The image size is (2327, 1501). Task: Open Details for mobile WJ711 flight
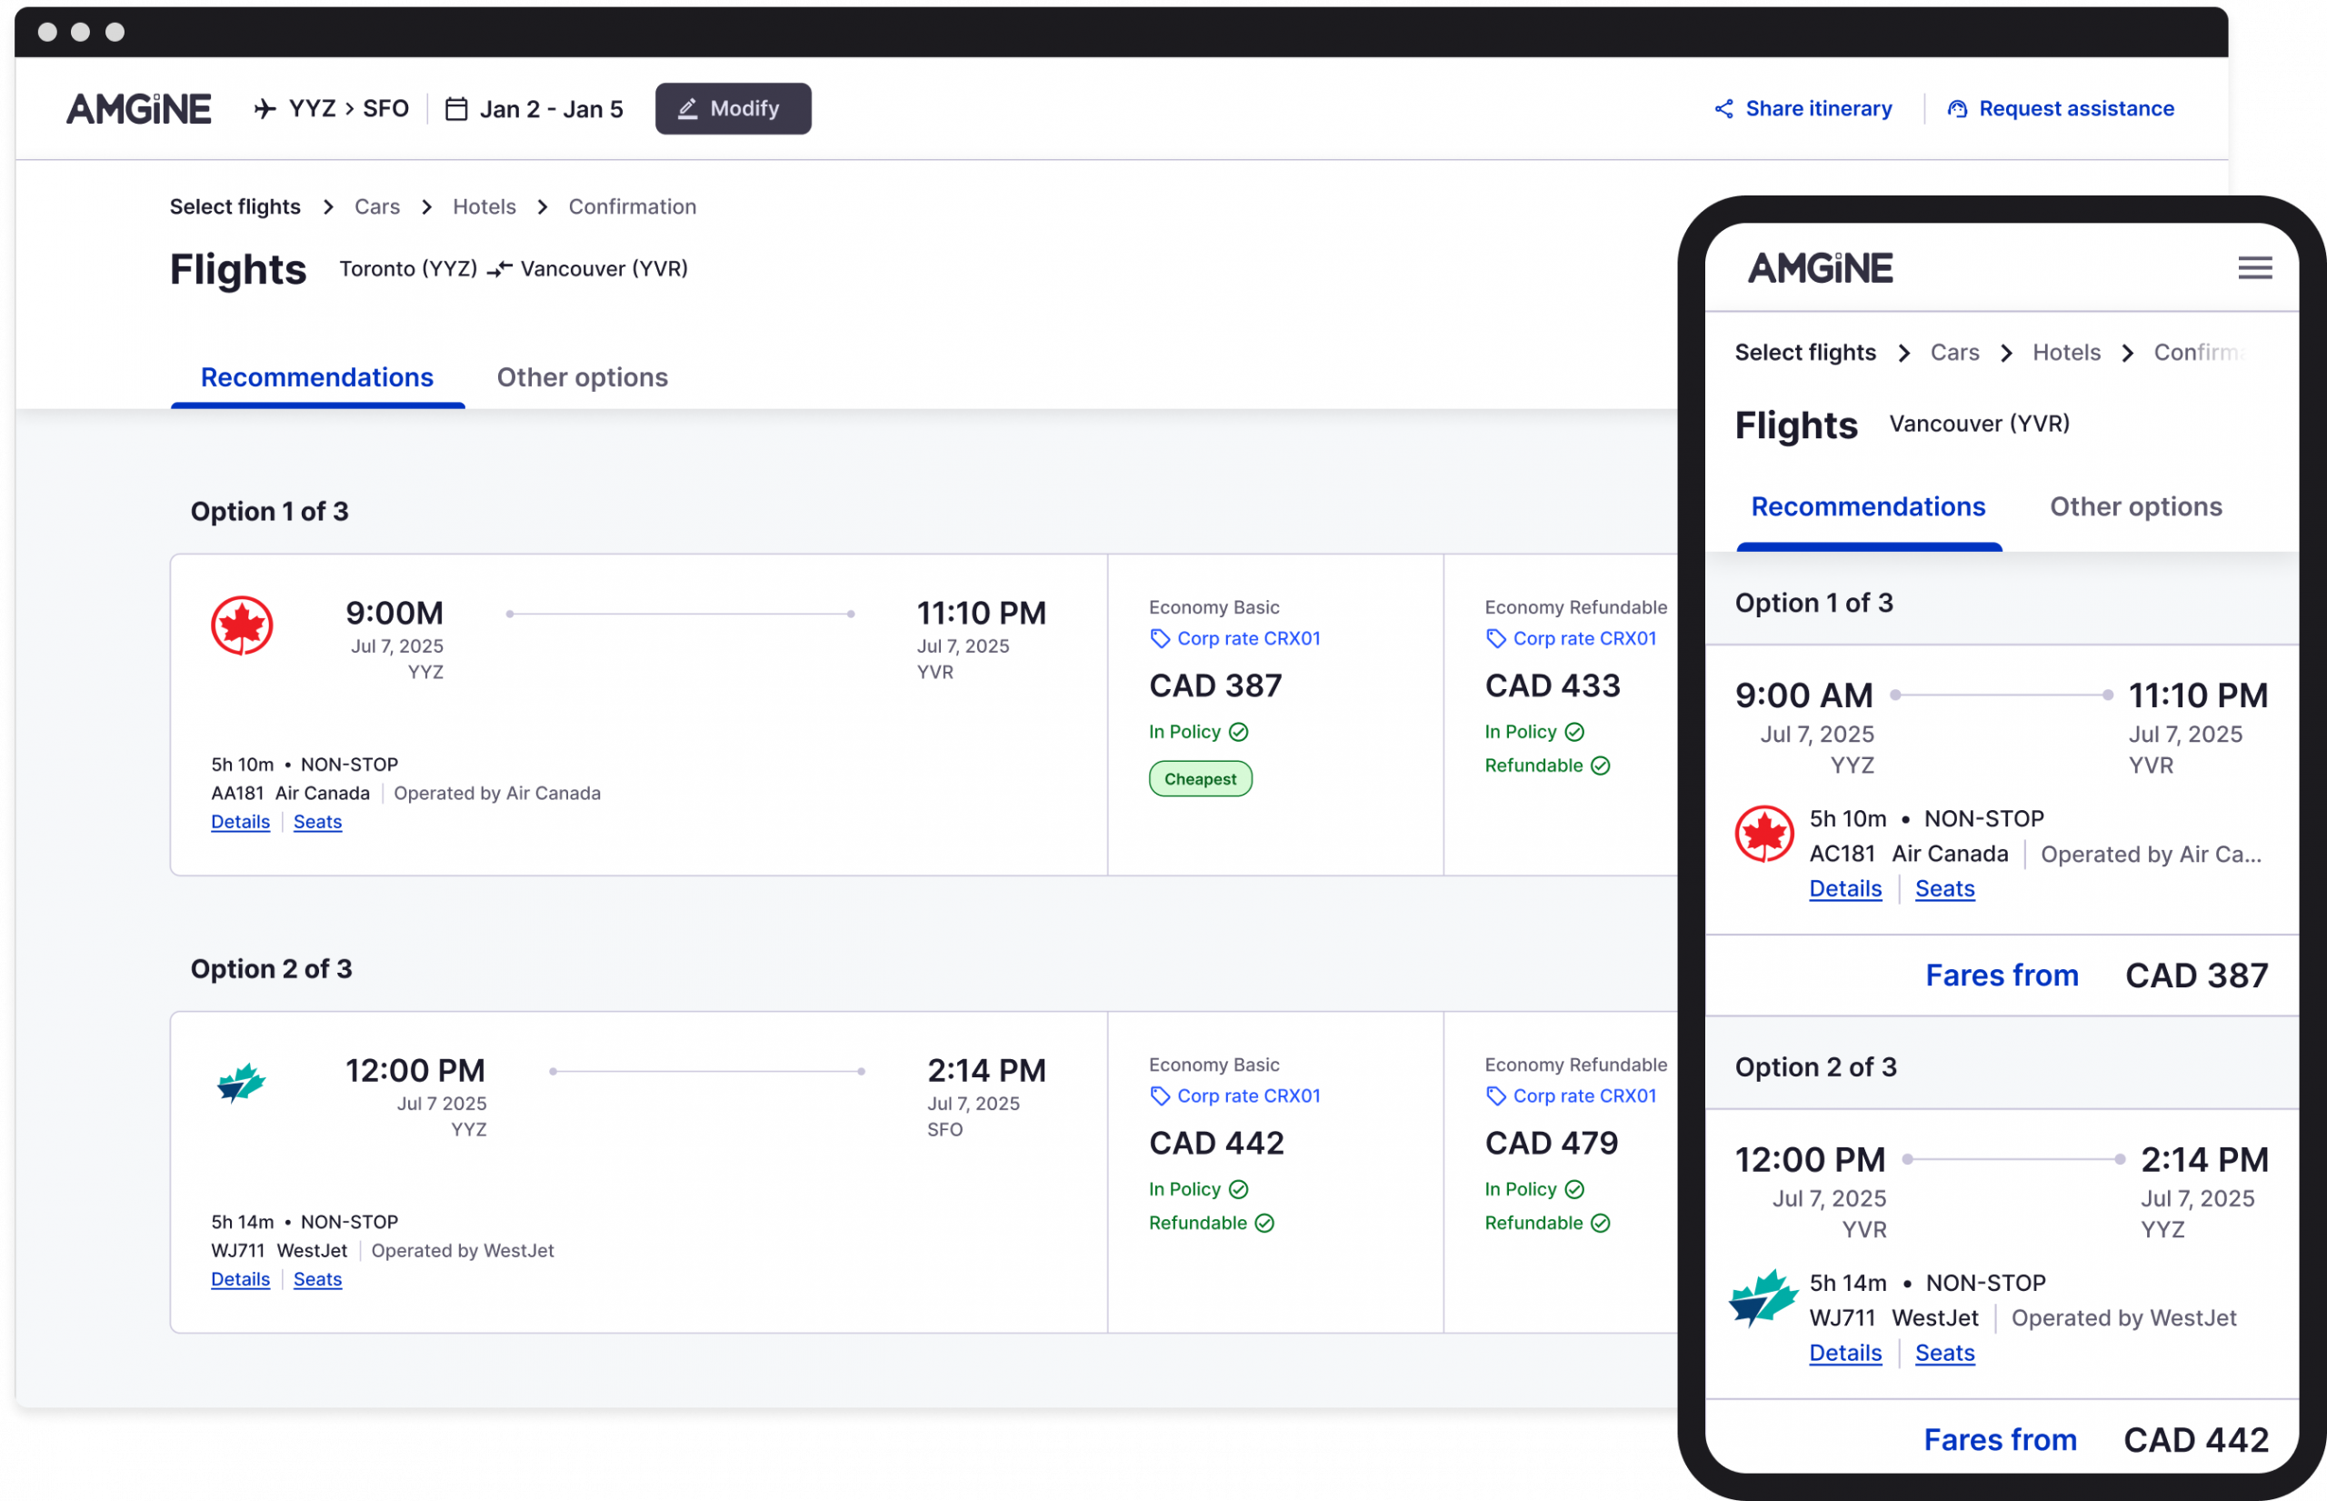[1844, 1353]
